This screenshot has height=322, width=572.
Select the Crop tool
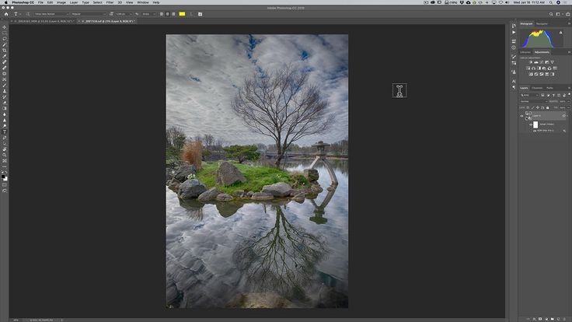pyautogui.click(x=5, y=50)
